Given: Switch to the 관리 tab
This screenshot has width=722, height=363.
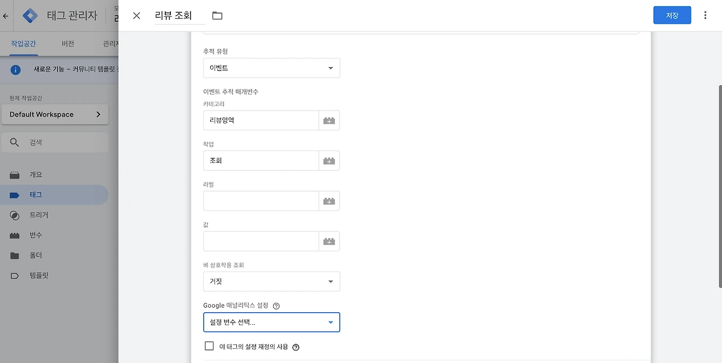Looking at the screenshot, I should coord(111,43).
